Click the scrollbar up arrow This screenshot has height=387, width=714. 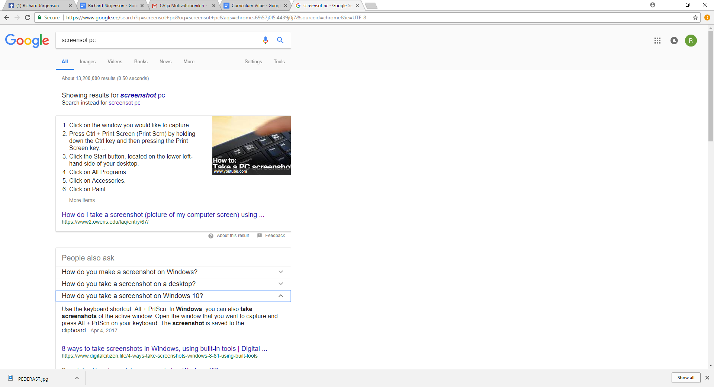(x=711, y=28)
